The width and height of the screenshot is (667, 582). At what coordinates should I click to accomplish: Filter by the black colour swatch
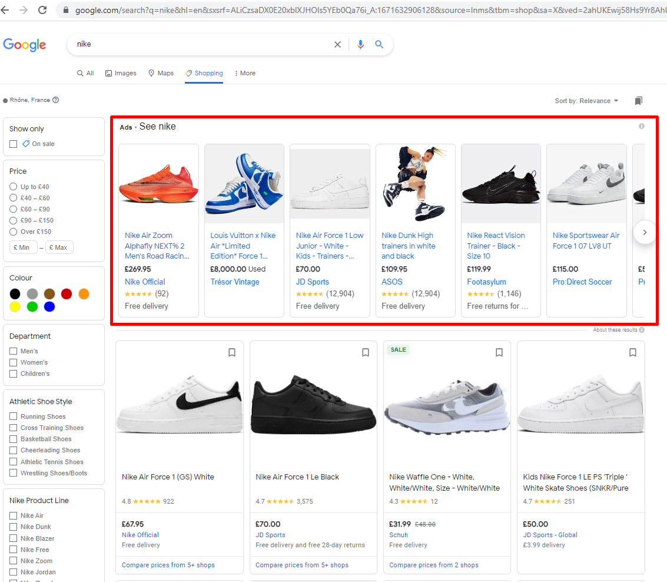(x=15, y=294)
